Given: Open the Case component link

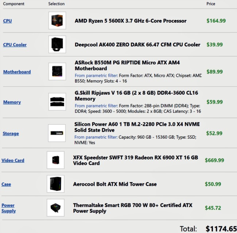Looking at the screenshot, I should (x=6, y=184).
